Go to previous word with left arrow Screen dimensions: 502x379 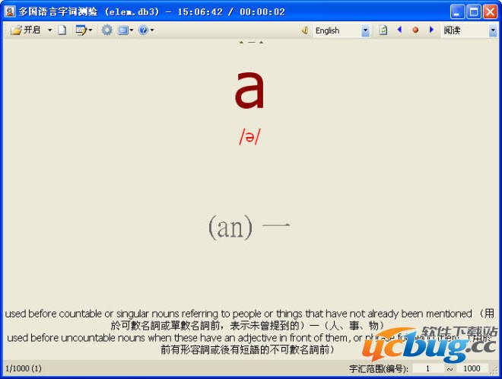coord(399,30)
